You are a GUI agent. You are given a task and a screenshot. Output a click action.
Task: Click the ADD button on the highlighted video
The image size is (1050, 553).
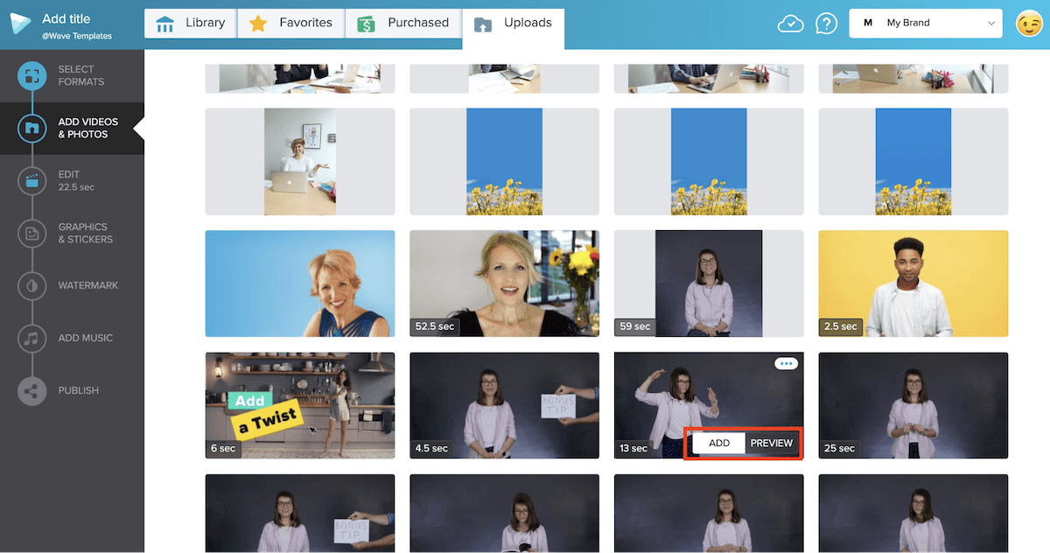[x=719, y=443]
